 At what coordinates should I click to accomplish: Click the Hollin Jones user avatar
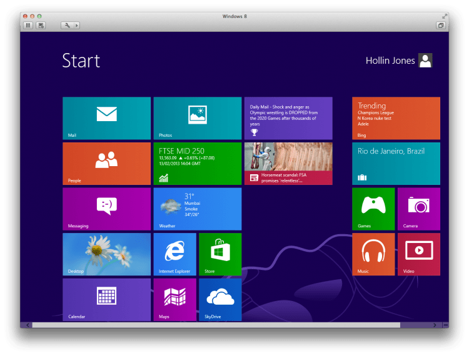coord(425,61)
